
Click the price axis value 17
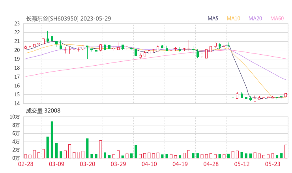(x=17, y=77)
